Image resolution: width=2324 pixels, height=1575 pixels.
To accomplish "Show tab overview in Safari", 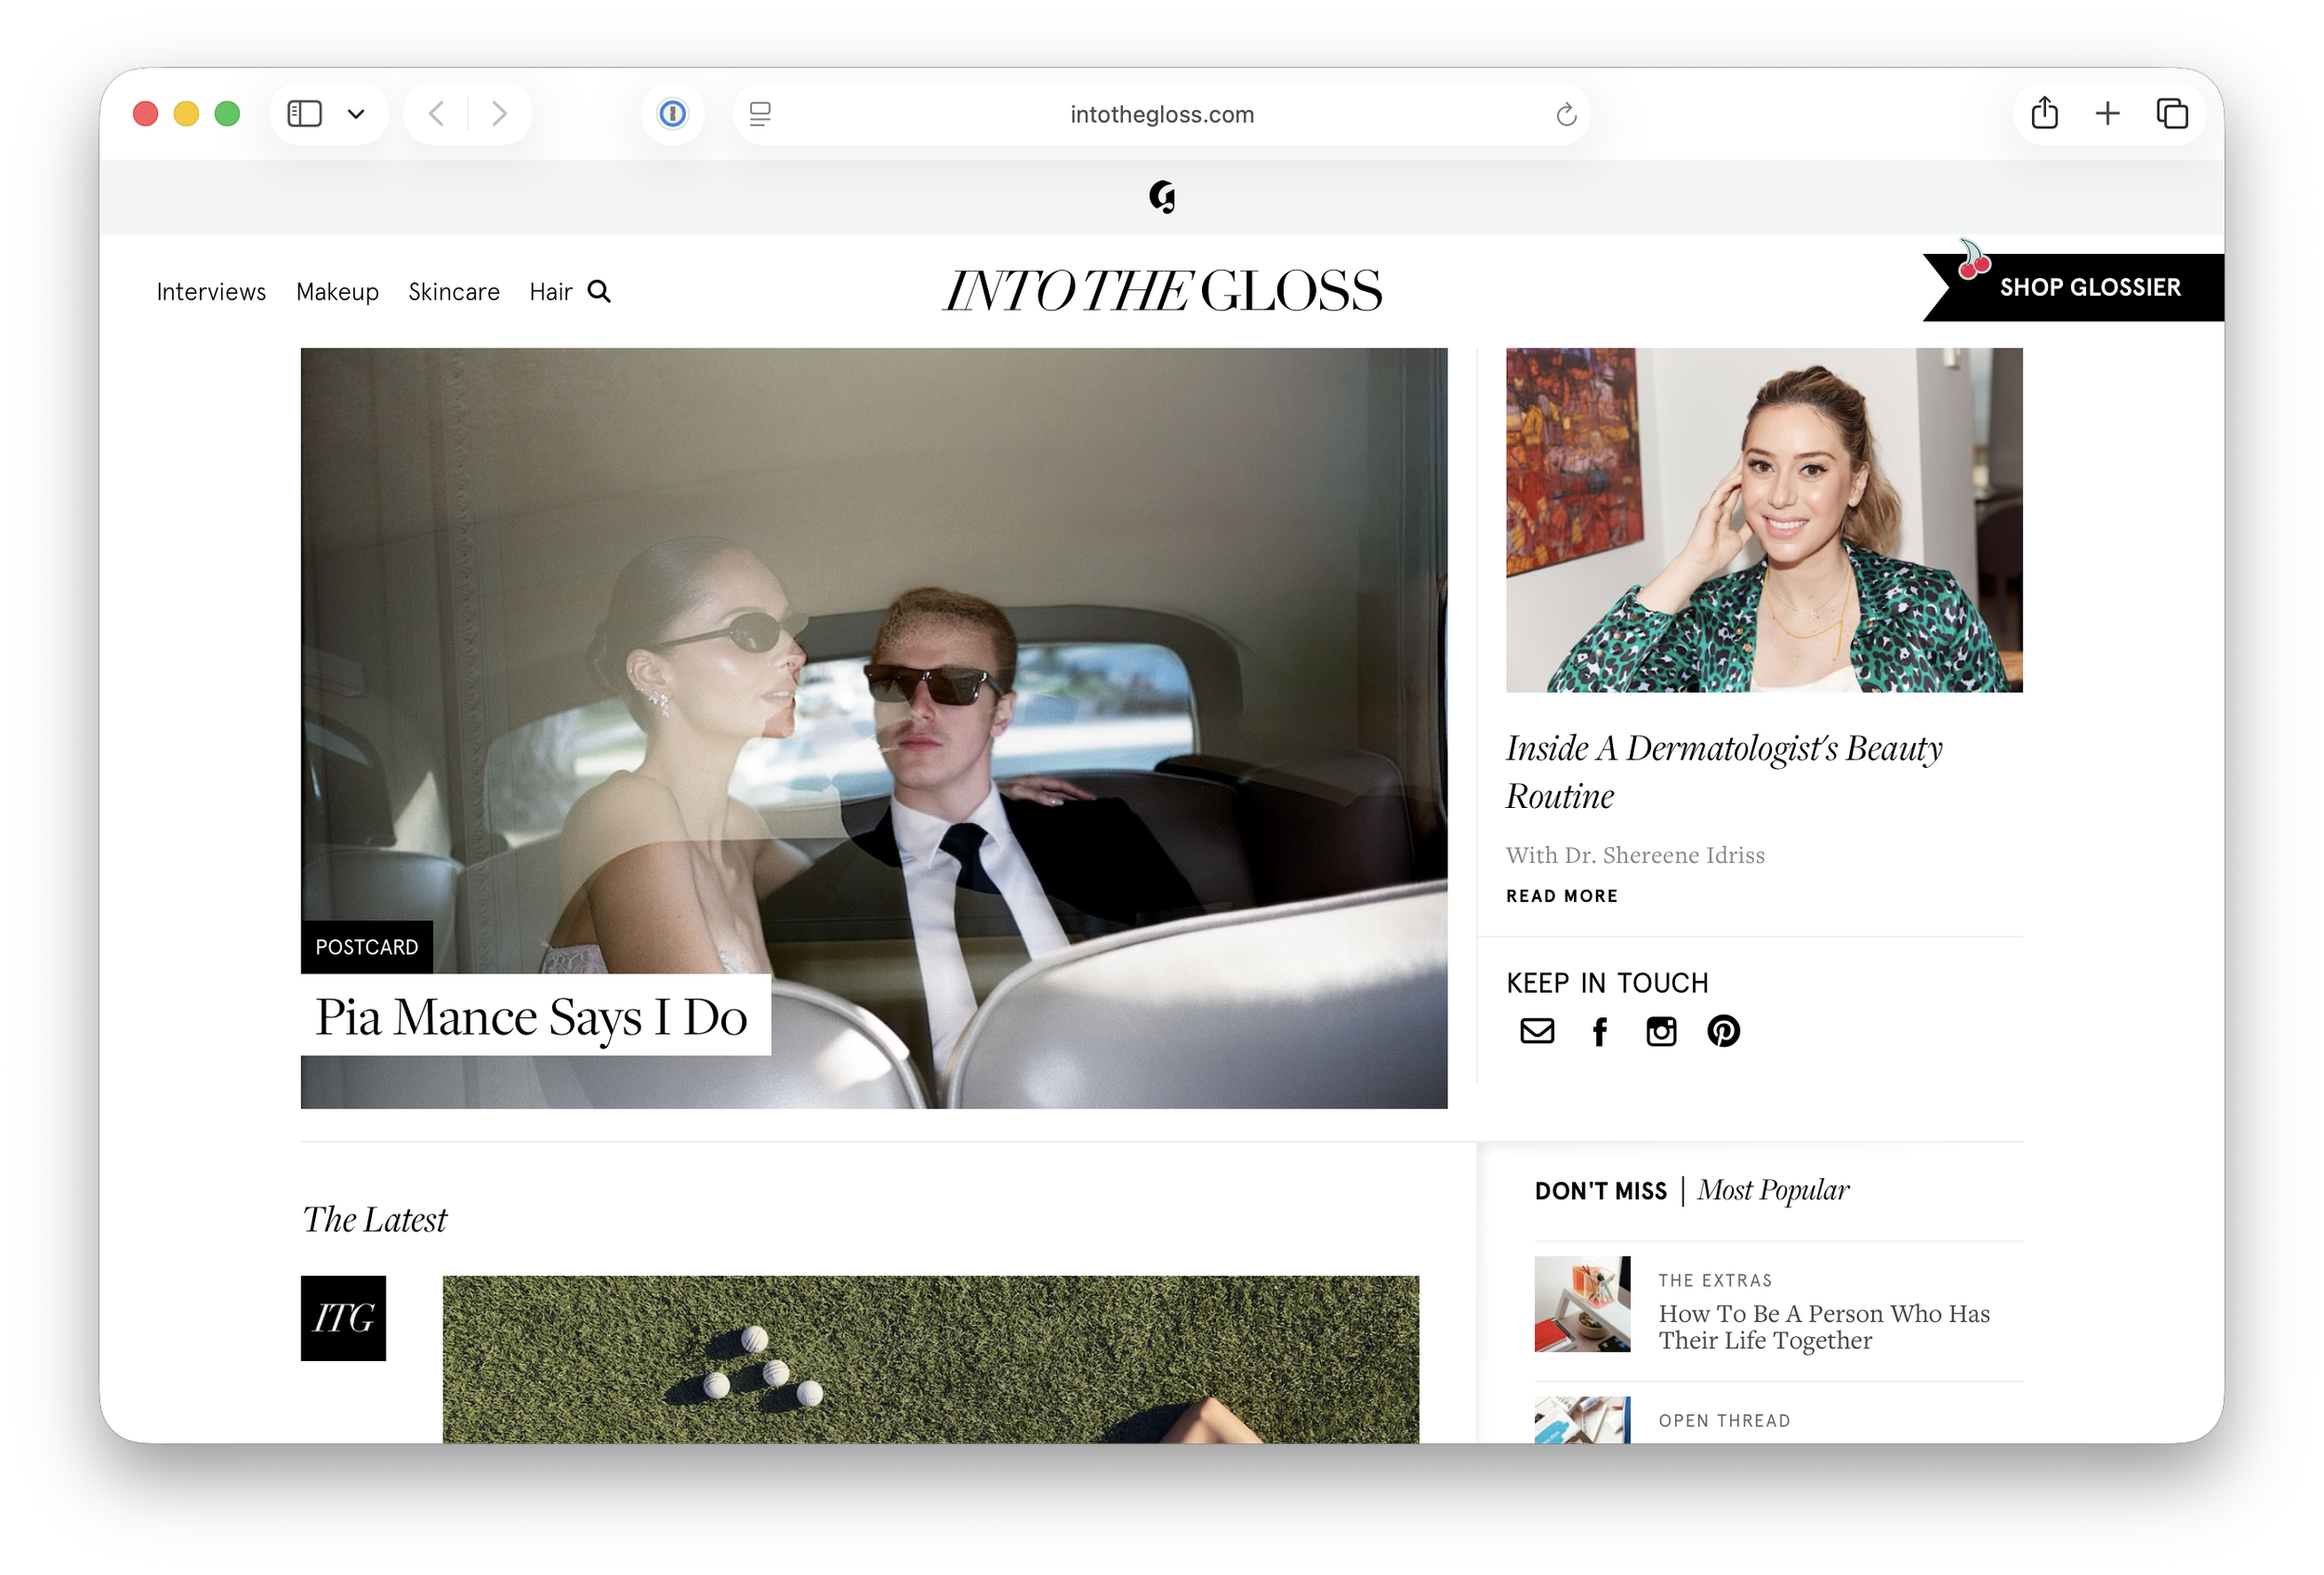I will (2172, 114).
